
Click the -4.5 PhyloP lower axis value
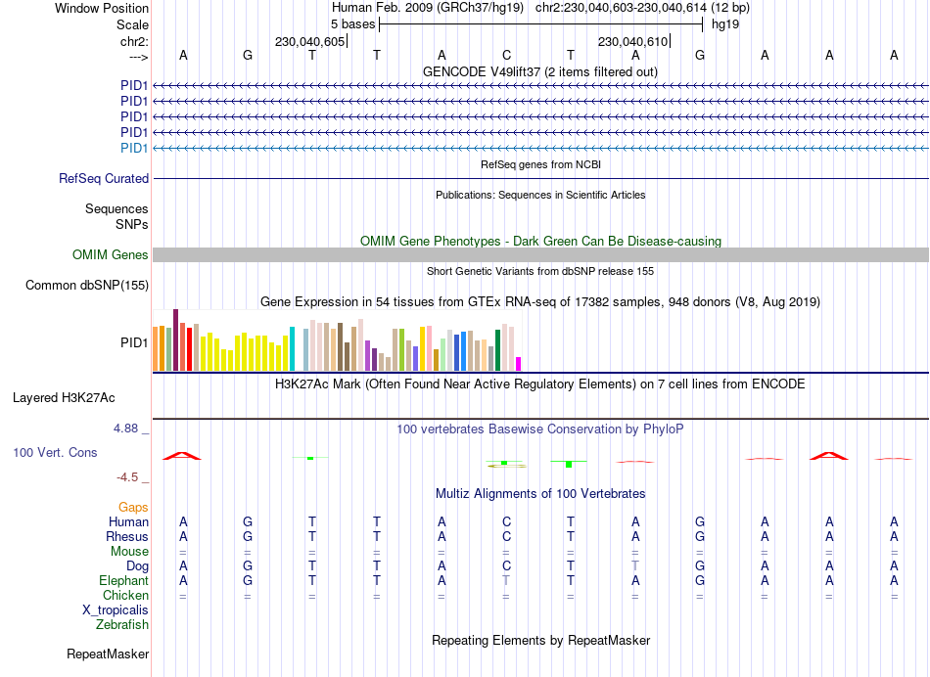pyautogui.click(x=127, y=477)
